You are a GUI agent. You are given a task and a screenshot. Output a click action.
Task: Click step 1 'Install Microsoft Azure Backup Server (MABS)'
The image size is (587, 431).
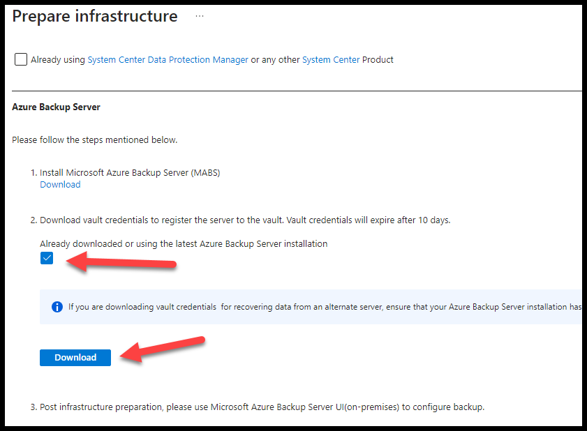[x=130, y=173]
